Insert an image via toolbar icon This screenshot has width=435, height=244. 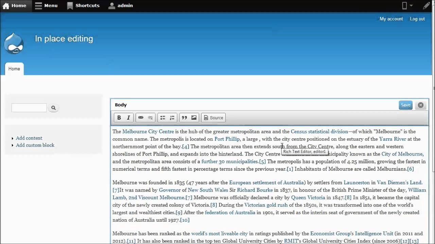pos(194,118)
